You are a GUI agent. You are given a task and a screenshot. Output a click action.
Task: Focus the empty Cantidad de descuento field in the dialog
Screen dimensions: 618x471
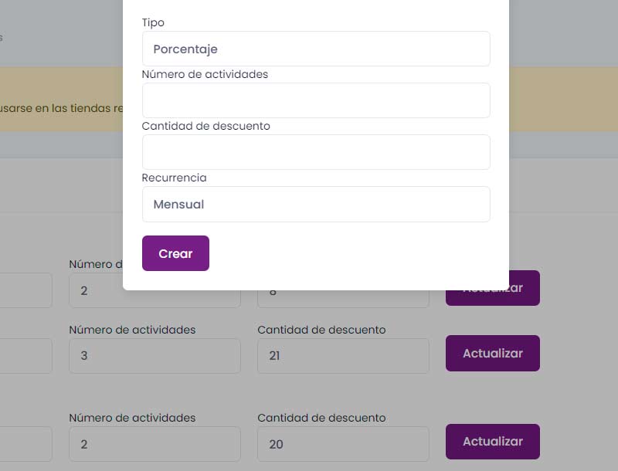tap(316, 152)
